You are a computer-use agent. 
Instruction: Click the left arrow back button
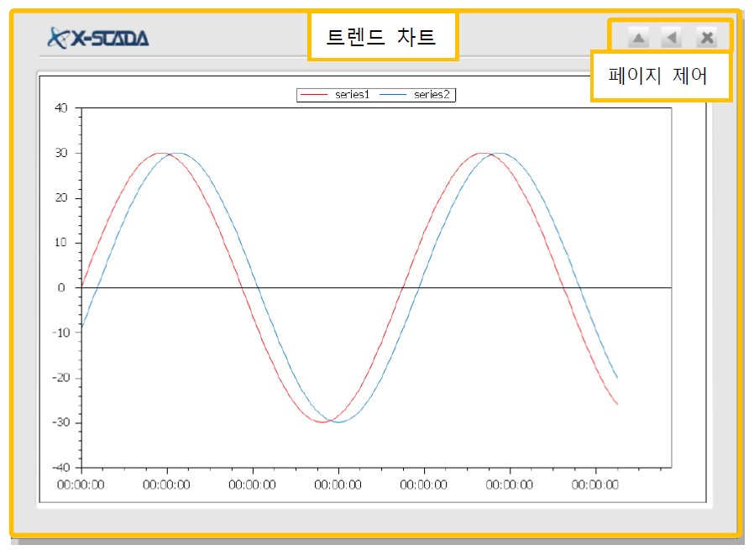tap(671, 38)
